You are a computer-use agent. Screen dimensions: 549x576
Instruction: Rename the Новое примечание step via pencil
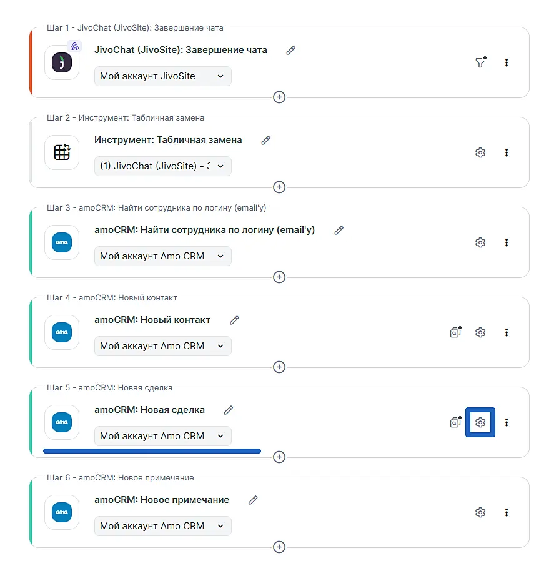253,500
